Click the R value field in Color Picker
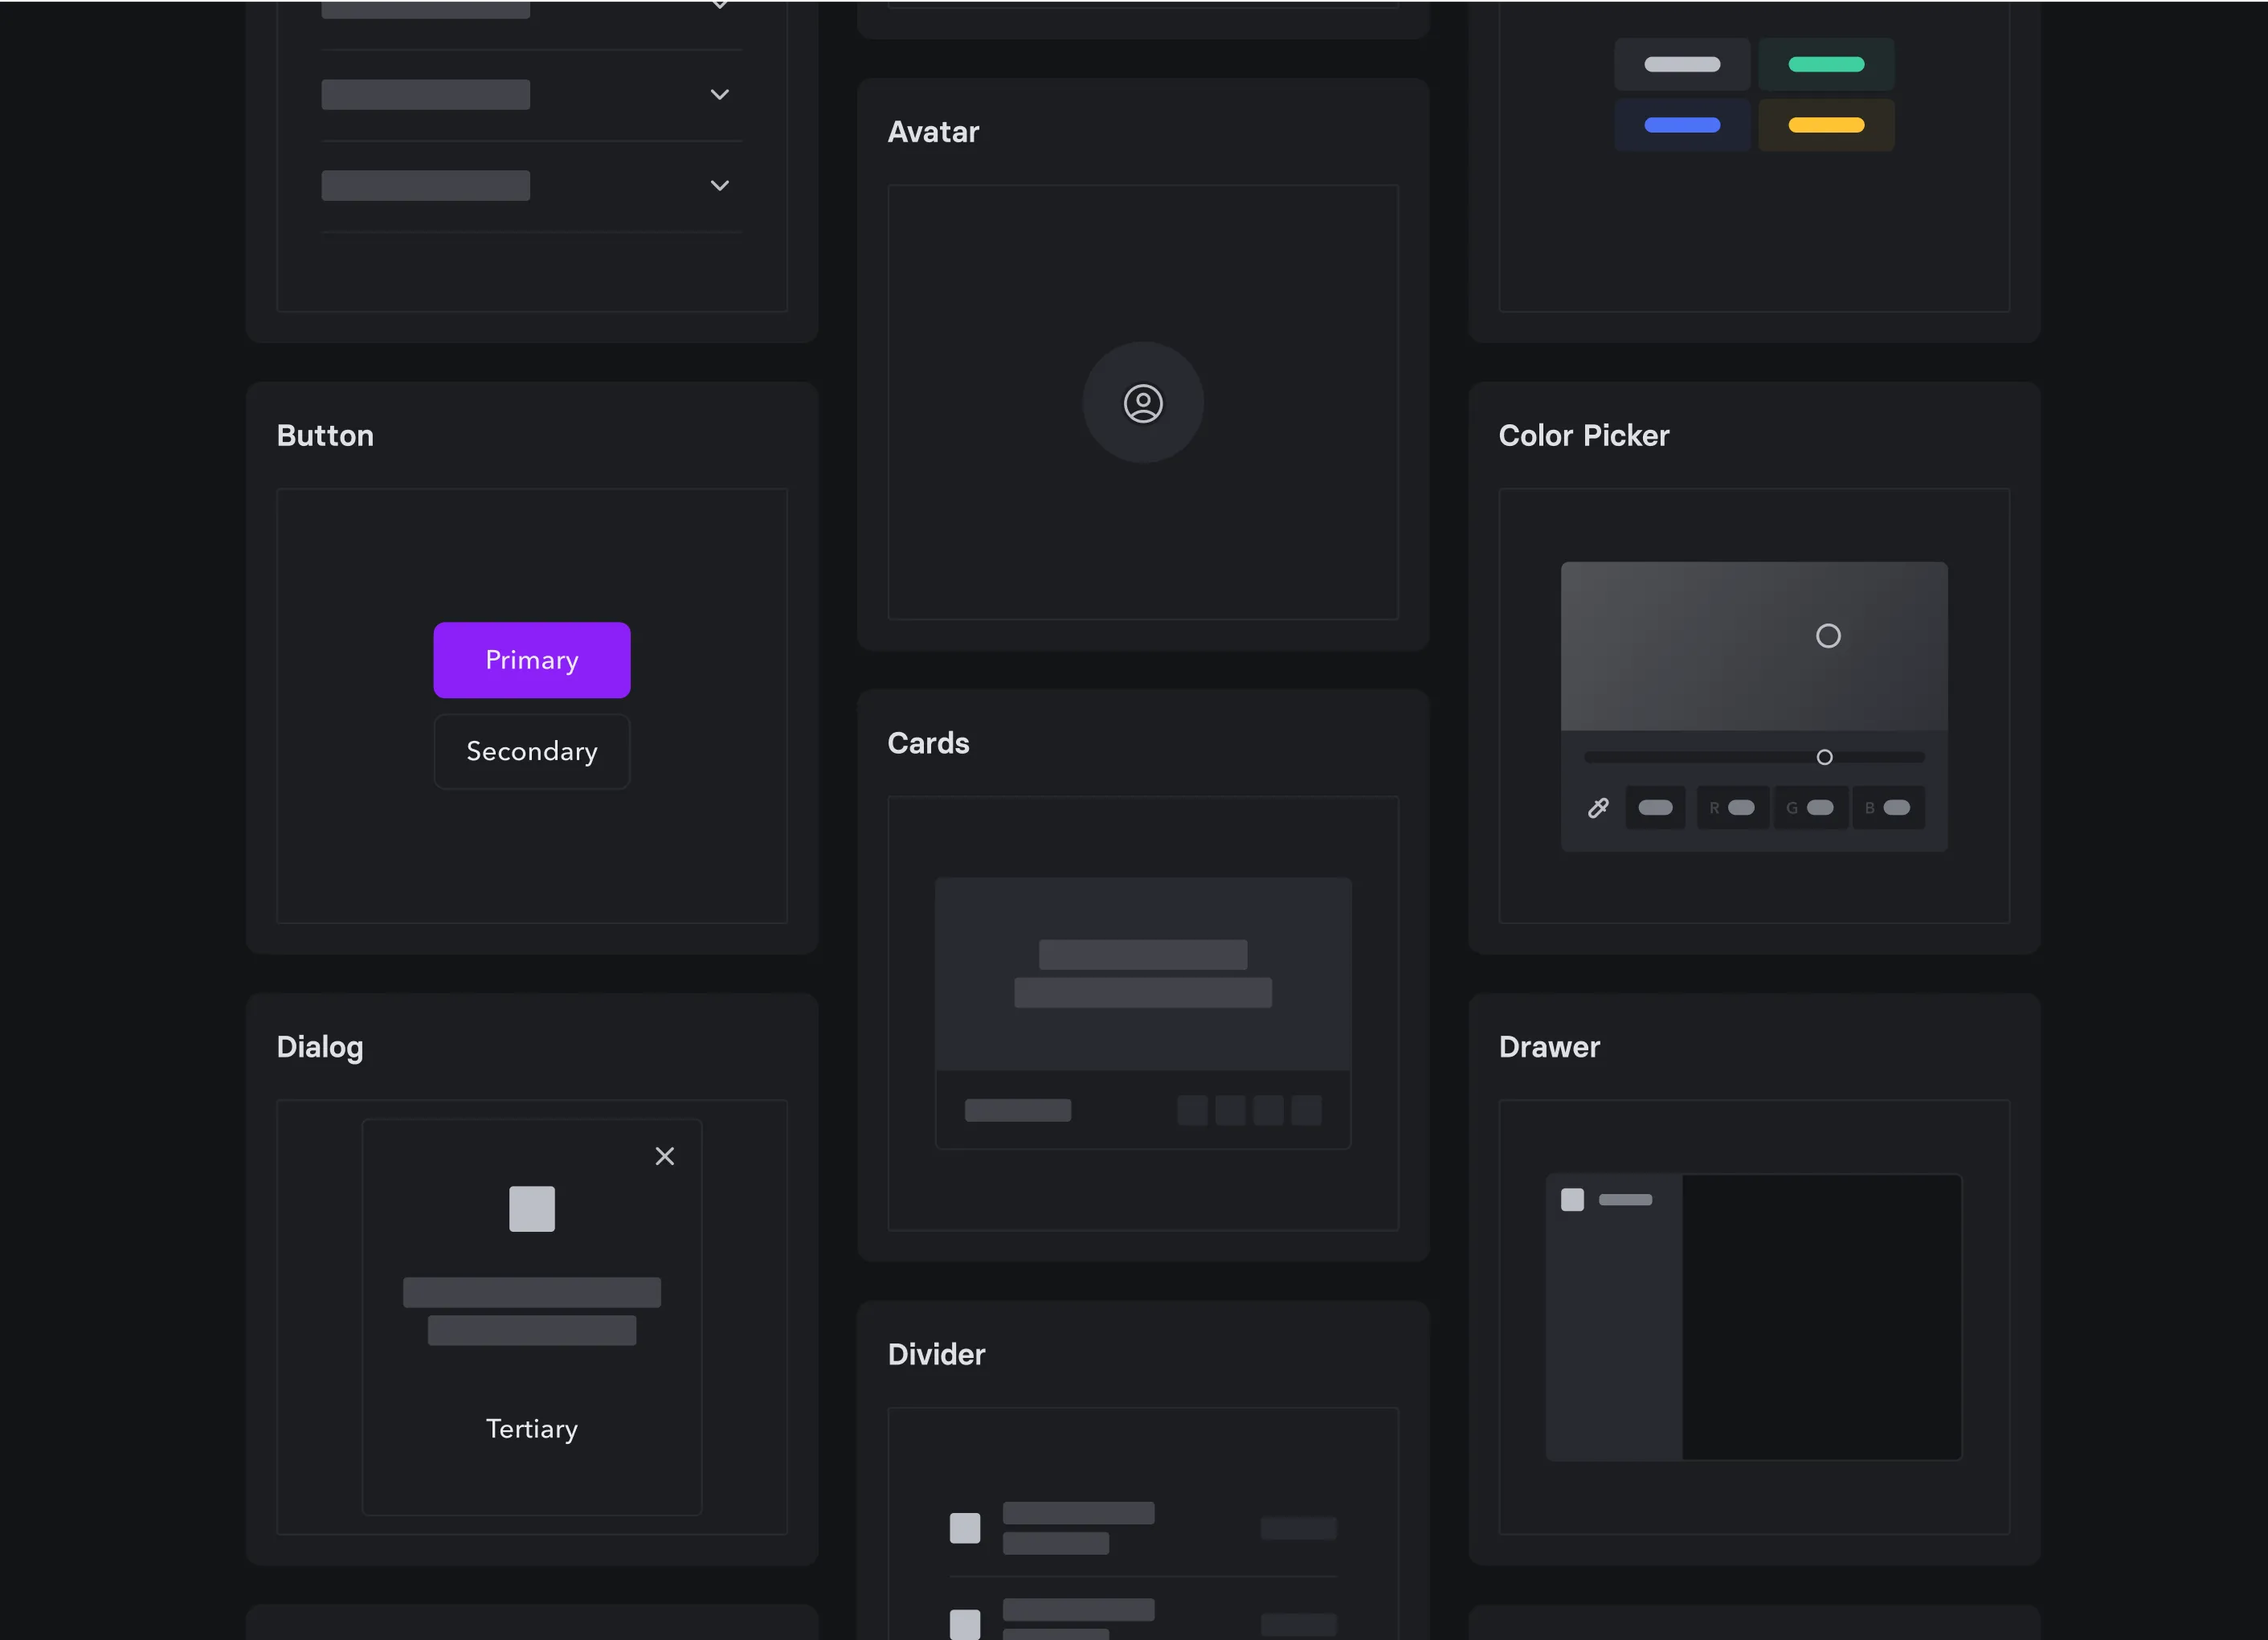 [x=1733, y=808]
